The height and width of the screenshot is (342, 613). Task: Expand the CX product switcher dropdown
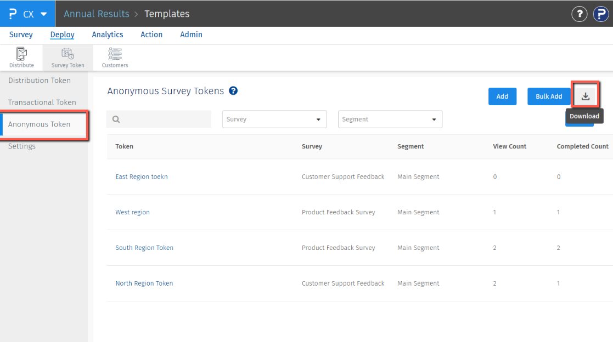[44, 14]
